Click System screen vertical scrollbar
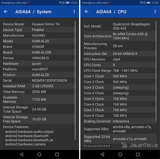Screen dimensions: 160x159 click(75, 80)
